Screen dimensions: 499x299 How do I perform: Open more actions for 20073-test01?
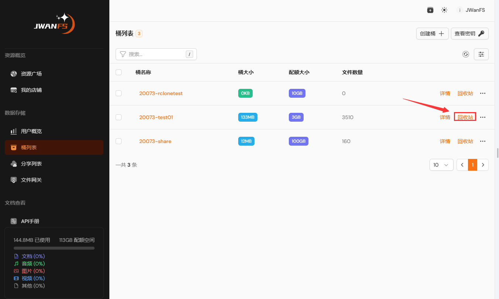pyautogui.click(x=483, y=117)
